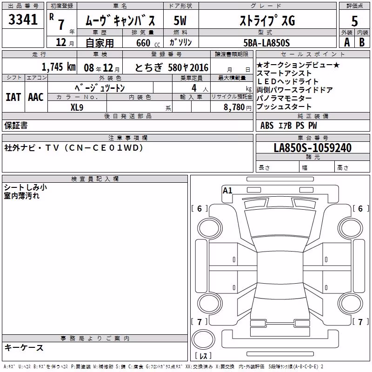Select door shape value 5W
Screen dimensions: 372x372
point(180,20)
